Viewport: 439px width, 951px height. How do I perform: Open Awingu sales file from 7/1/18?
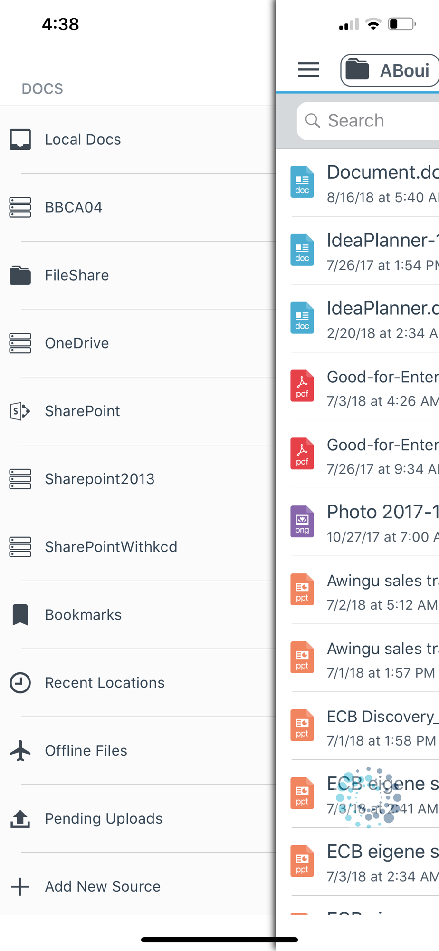click(x=357, y=658)
